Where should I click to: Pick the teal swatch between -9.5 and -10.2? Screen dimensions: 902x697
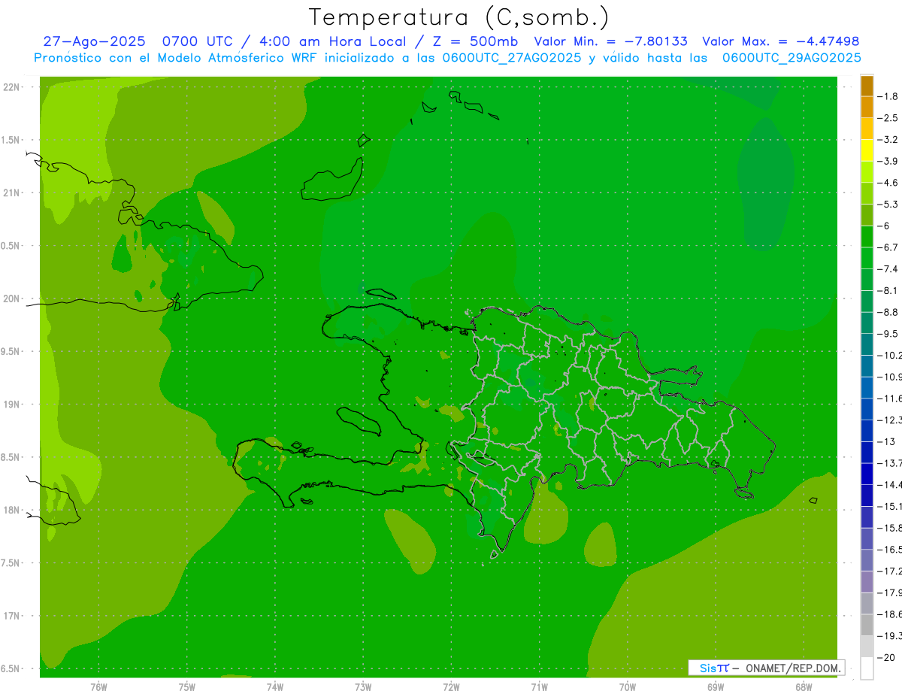[x=867, y=344]
